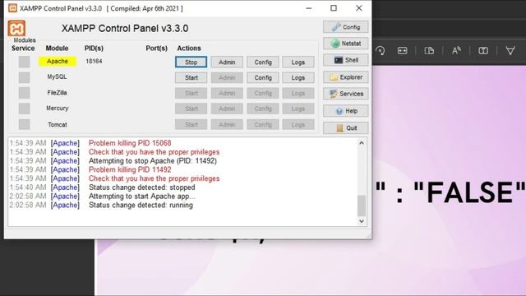This screenshot has height=296, width=526.
Task: Click the disabled MySQL Admin button
Action: click(227, 77)
